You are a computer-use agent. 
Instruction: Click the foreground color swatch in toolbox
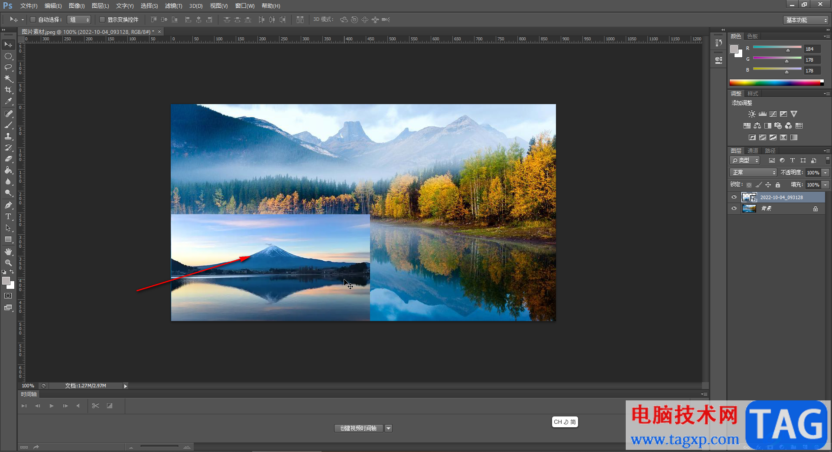6,281
